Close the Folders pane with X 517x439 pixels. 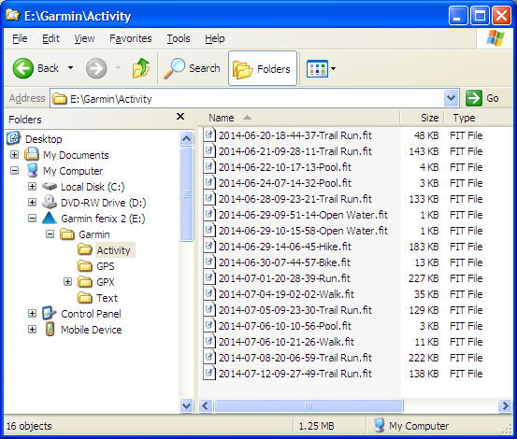(180, 116)
